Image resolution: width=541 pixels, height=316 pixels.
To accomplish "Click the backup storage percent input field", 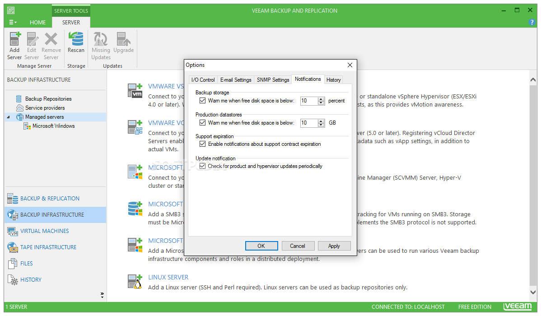I will coord(309,101).
